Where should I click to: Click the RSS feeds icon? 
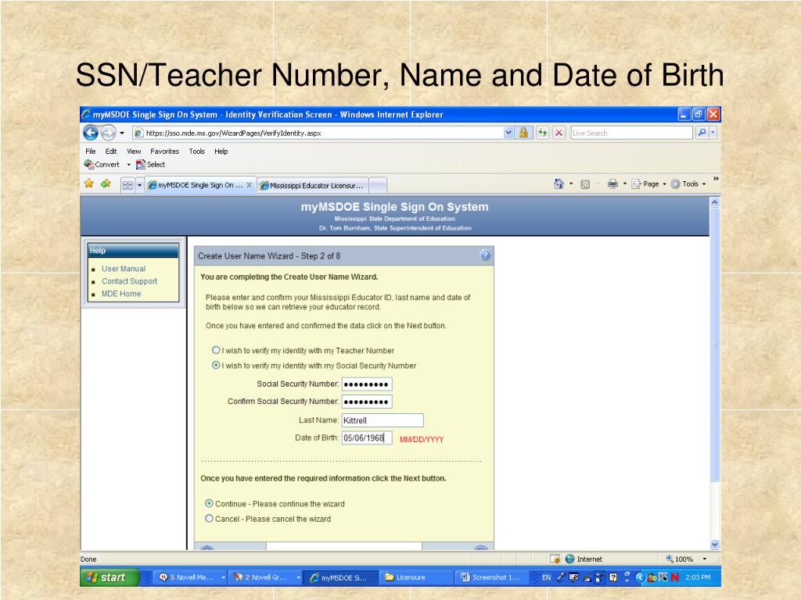585,184
